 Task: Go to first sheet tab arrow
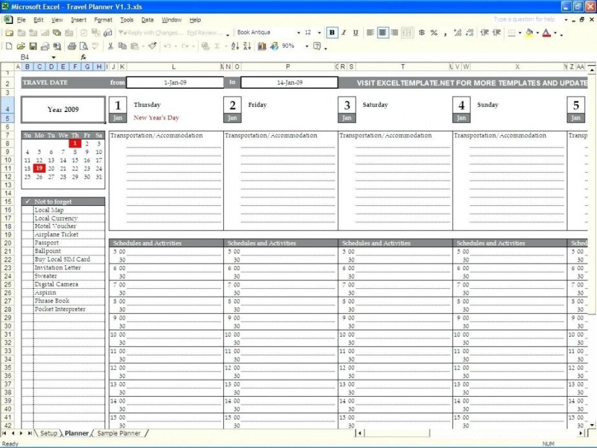[4, 433]
